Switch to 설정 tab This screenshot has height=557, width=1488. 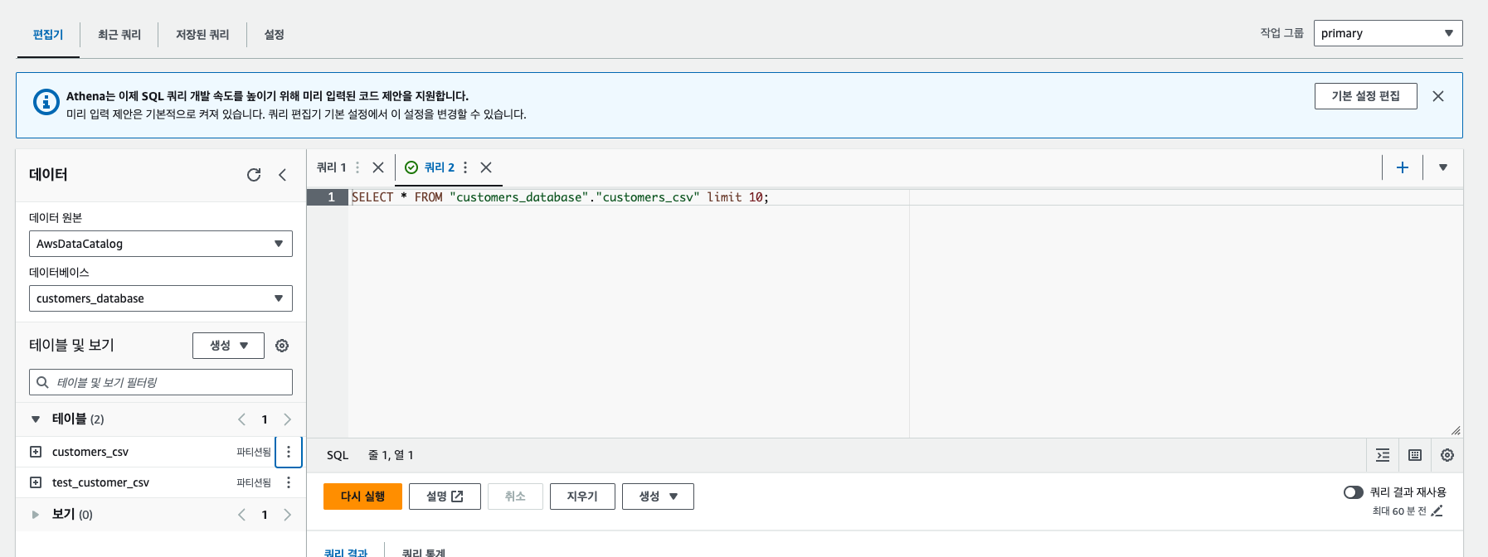pyautogui.click(x=275, y=35)
